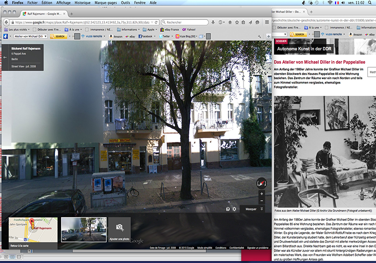Open the Apple menu
The width and height of the screenshot is (376, 263).
(6, 3)
